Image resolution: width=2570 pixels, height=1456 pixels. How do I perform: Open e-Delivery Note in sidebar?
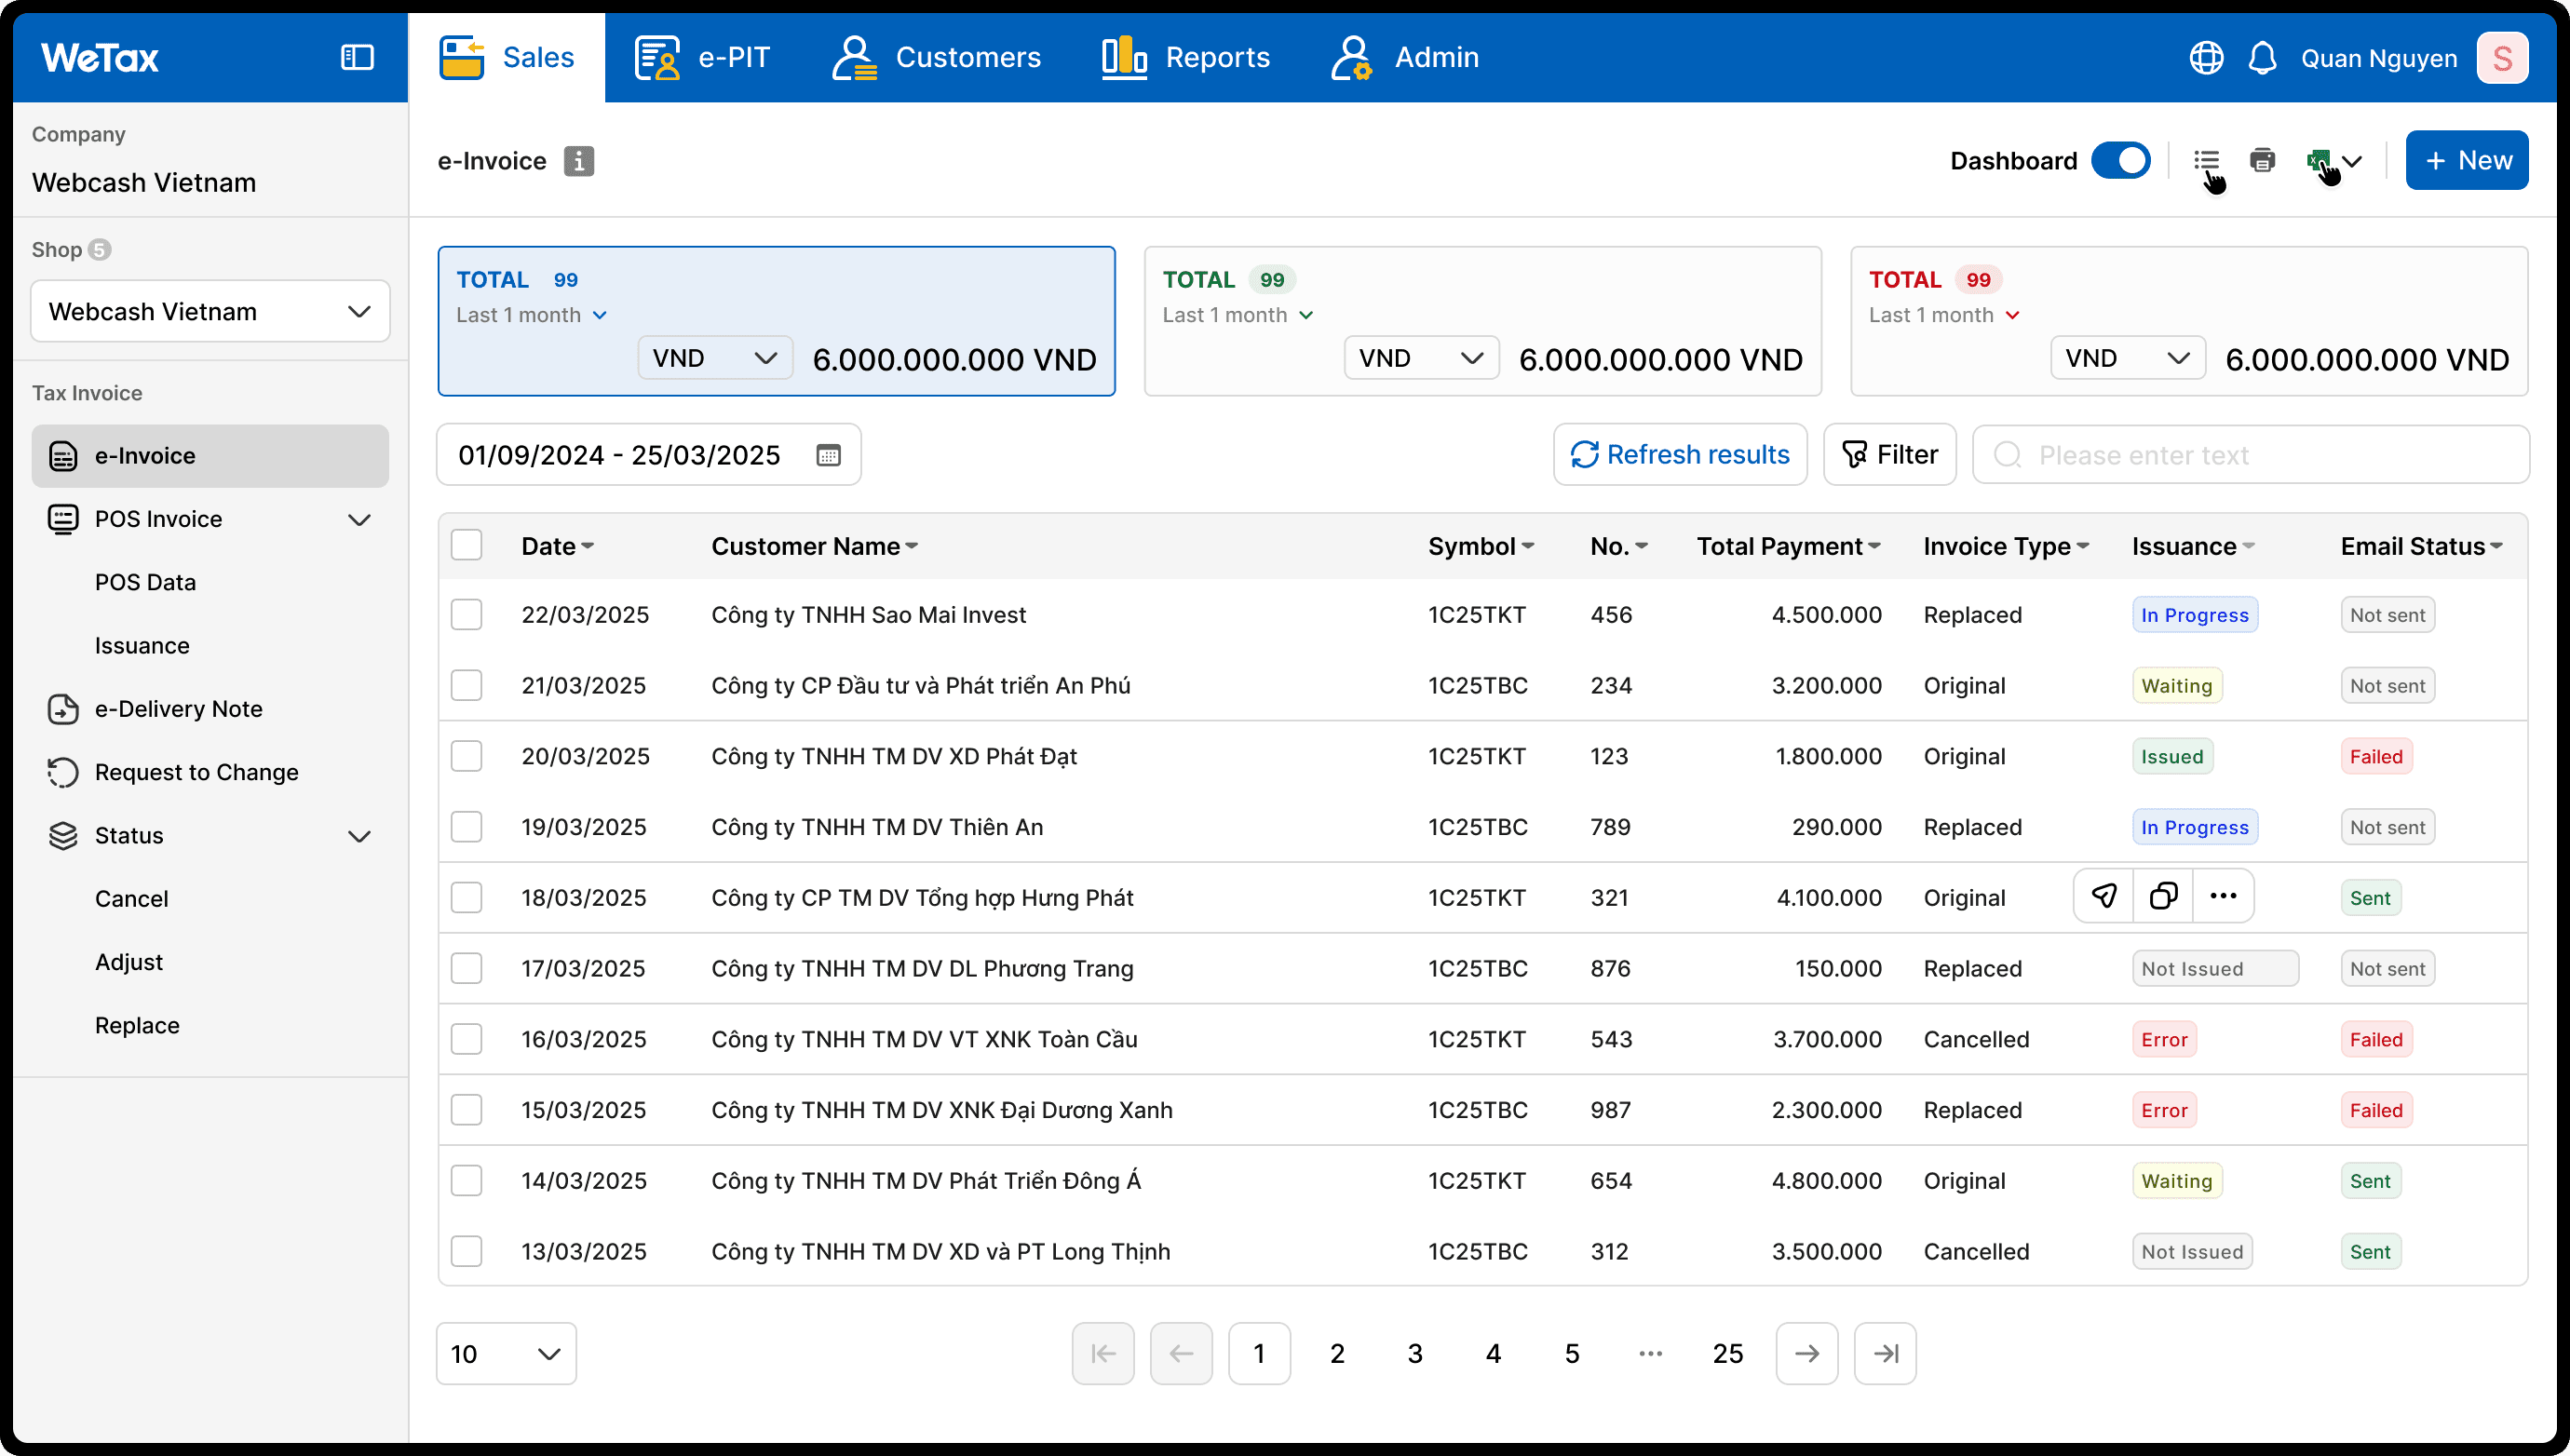point(178,709)
